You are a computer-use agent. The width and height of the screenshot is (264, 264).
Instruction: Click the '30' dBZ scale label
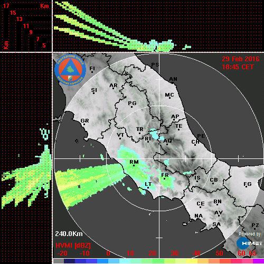click(174, 253)
